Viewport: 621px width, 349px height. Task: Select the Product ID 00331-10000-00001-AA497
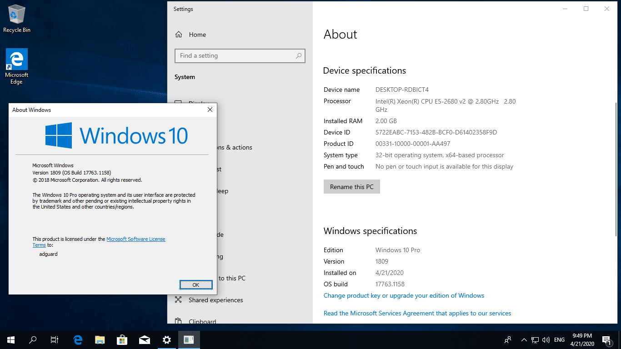pyautogui.click(x=413, y=144)
